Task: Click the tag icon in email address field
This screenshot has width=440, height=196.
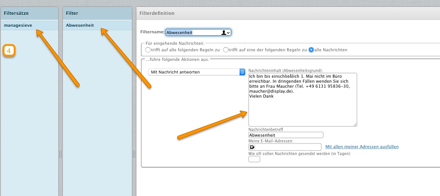Action: pyautogui.click(x=252, y=147)
